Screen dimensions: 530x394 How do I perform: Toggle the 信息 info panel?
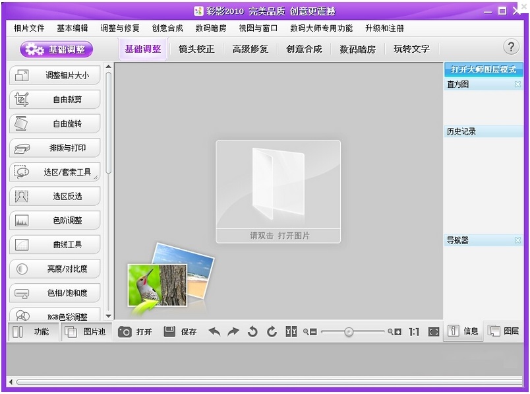[x=463, y=331]
